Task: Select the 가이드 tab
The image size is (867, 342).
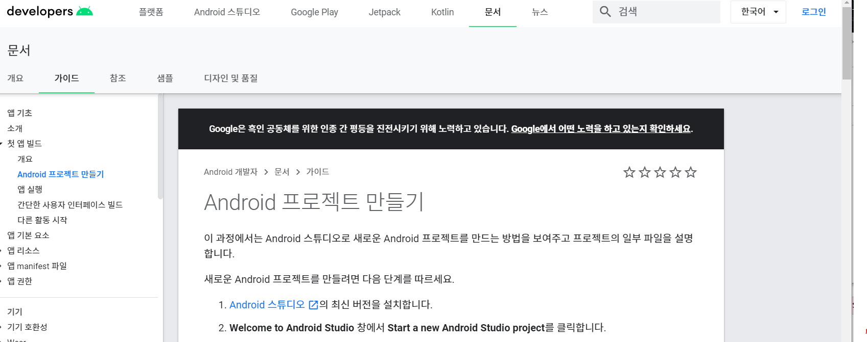Action: pyautogui.click(x=66, y=78)
